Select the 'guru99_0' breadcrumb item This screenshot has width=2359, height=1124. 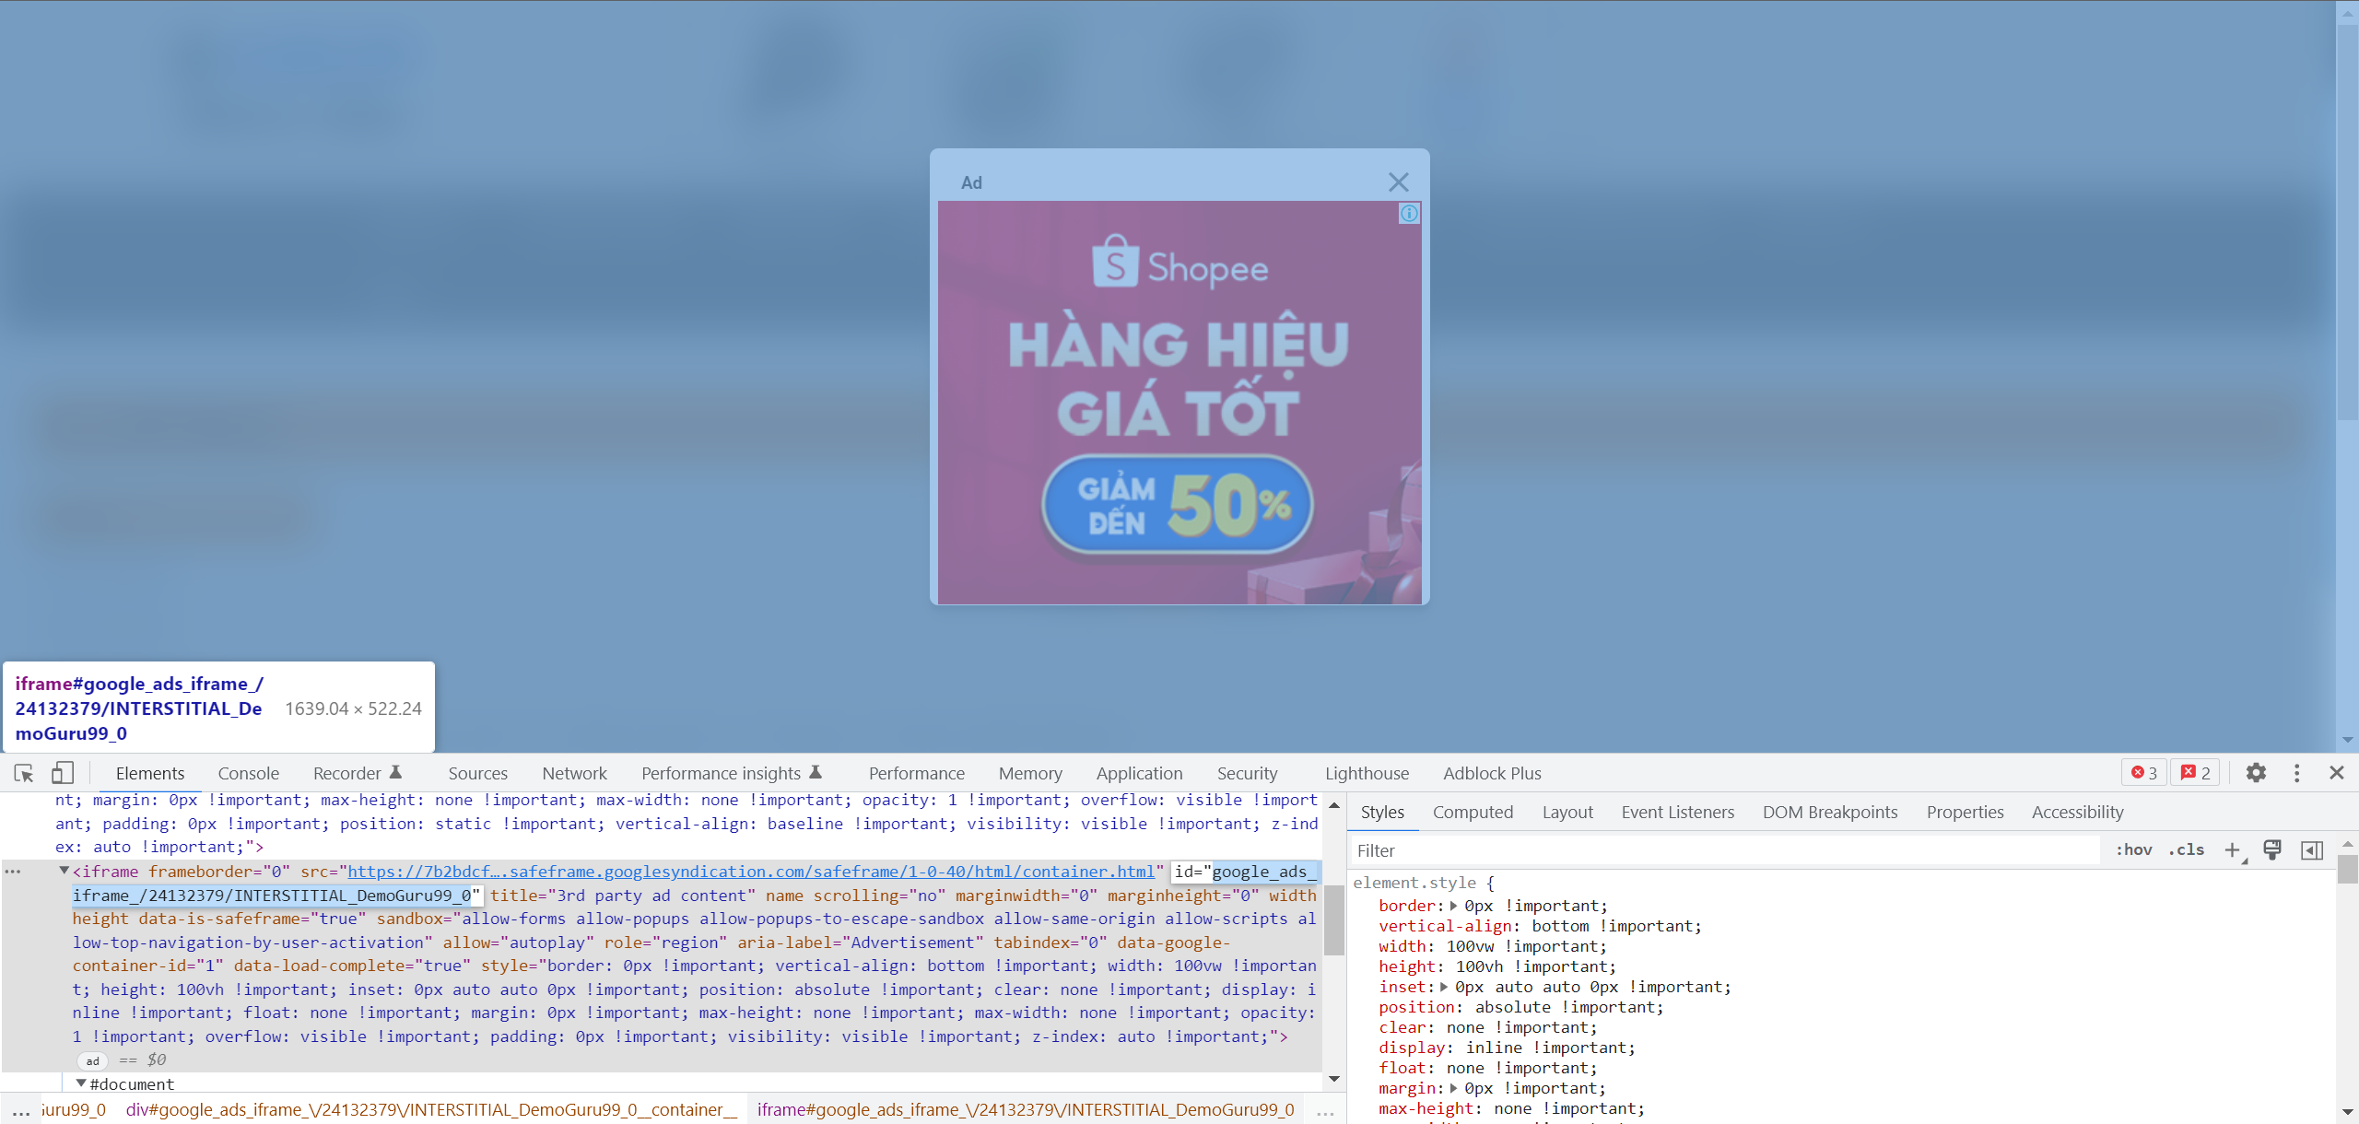point(74,1109)
